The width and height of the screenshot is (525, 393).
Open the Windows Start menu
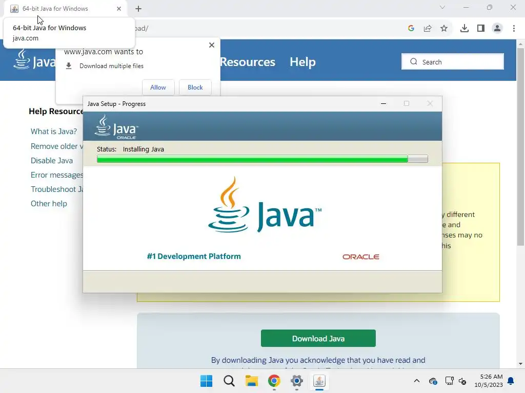(206, 381)
